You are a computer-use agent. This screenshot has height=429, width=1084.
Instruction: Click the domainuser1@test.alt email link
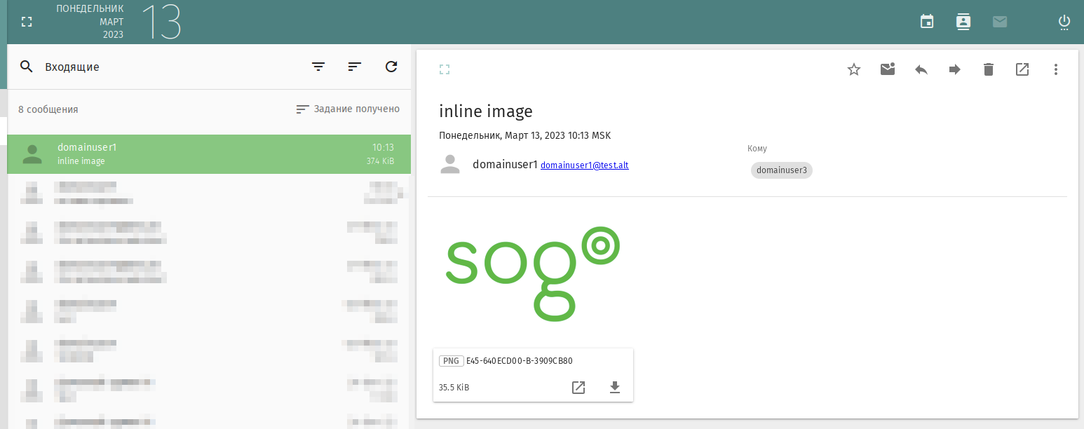[x=584, y=165]
